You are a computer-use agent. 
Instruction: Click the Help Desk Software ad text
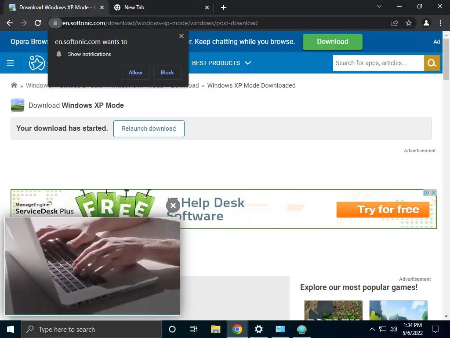click(x=206, y=209)
